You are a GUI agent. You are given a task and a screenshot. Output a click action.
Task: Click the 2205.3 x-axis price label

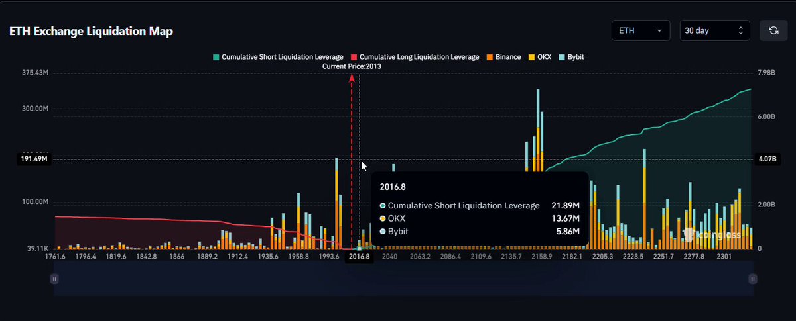[603, 256]
